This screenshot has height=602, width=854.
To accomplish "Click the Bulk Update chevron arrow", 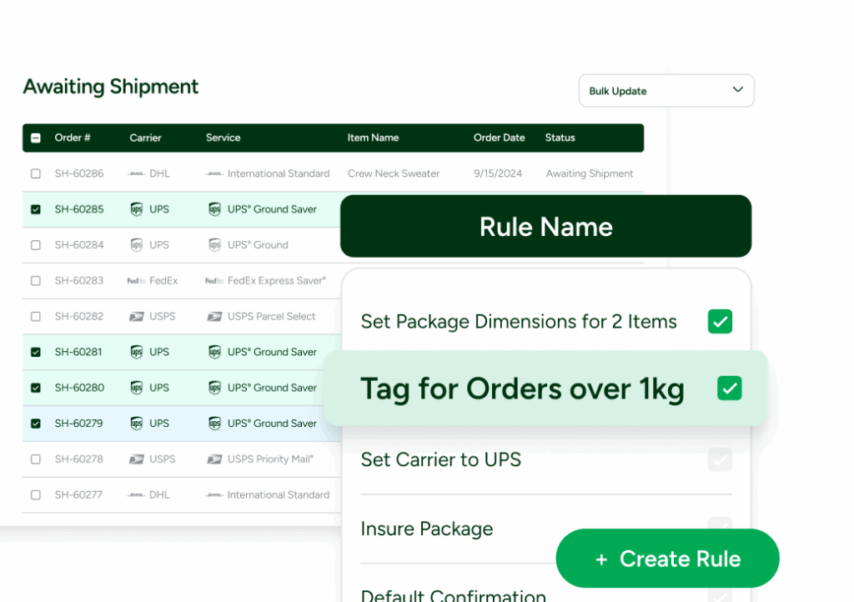I will tap(737, 90).
